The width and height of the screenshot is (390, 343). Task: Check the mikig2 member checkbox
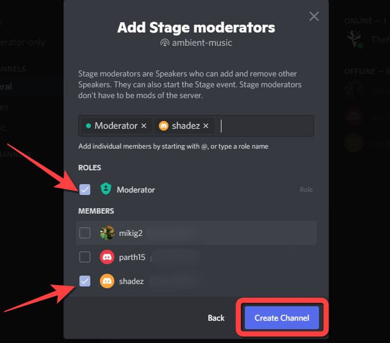point(85,233)
